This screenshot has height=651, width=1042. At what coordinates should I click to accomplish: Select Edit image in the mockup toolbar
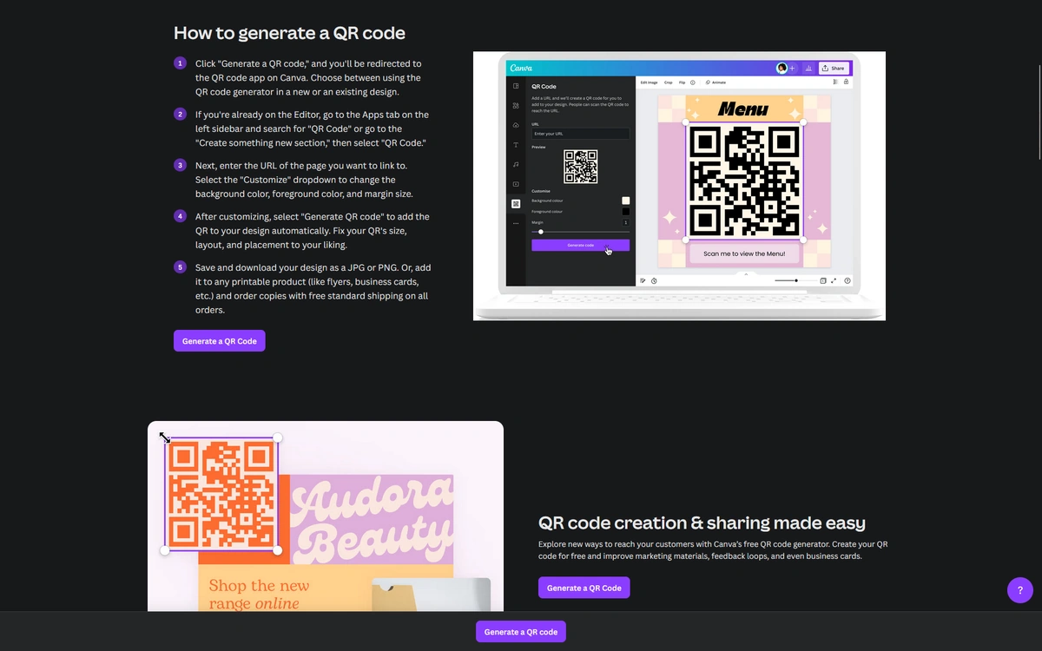[x=649, y=82]
